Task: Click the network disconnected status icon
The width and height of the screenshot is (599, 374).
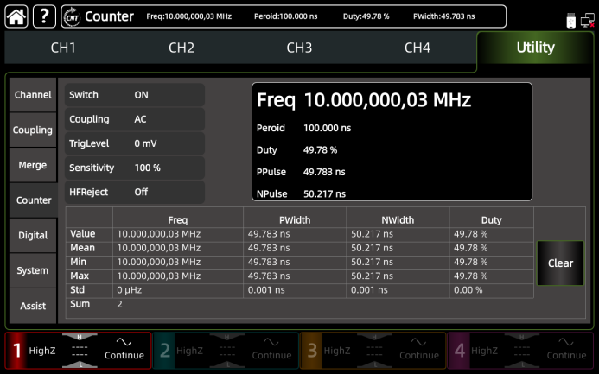Action: pyautogui.click(x=588, y=20)
